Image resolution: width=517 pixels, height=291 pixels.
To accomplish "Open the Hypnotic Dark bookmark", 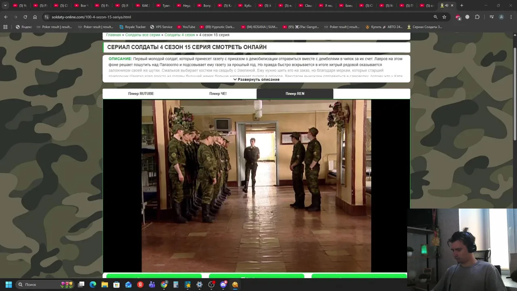I will click(217, 27).
